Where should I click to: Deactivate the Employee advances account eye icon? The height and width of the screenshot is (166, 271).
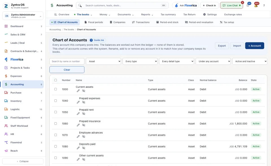tap(84, 136)
